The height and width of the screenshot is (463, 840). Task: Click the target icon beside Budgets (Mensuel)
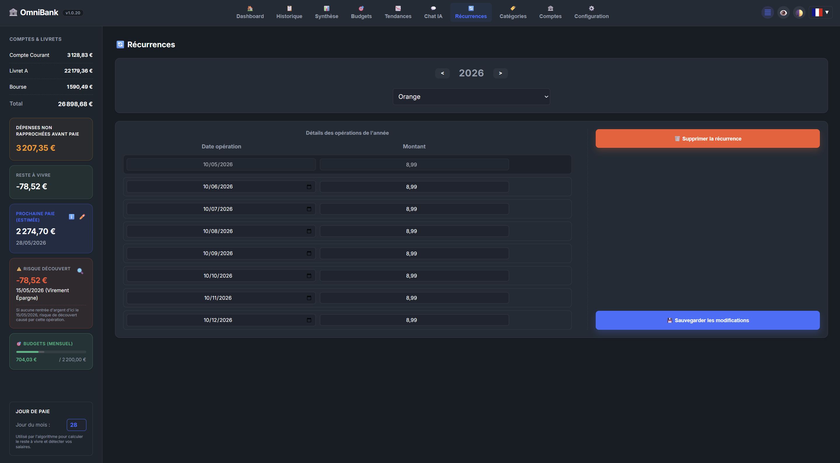coord(19,344)
